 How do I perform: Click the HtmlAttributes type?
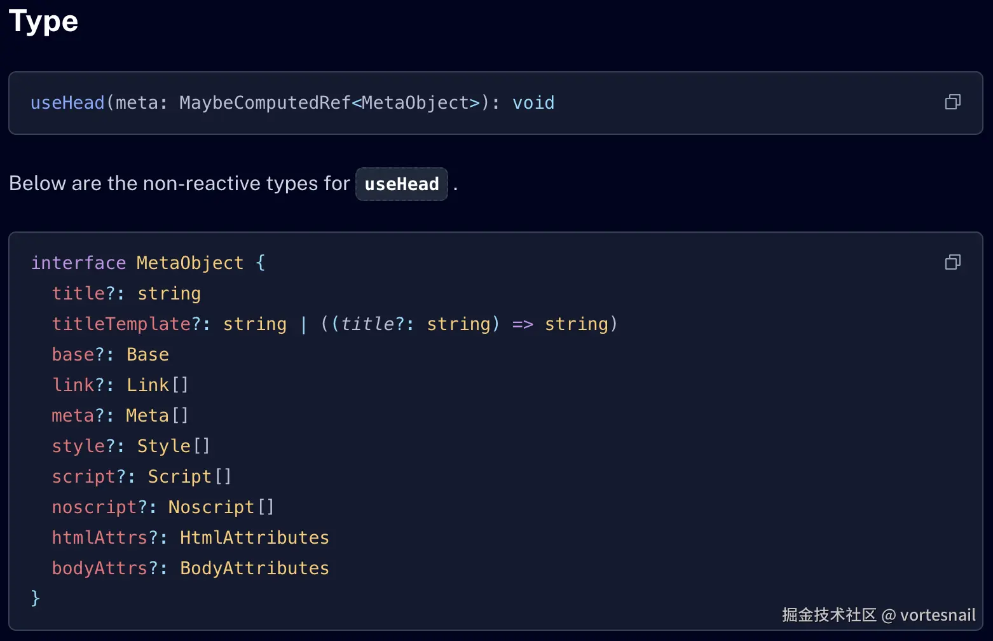tap(254, 538)
